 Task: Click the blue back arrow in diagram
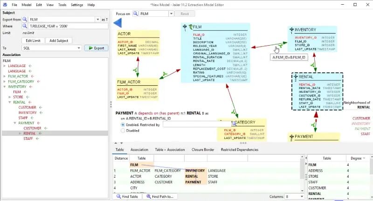117,23
